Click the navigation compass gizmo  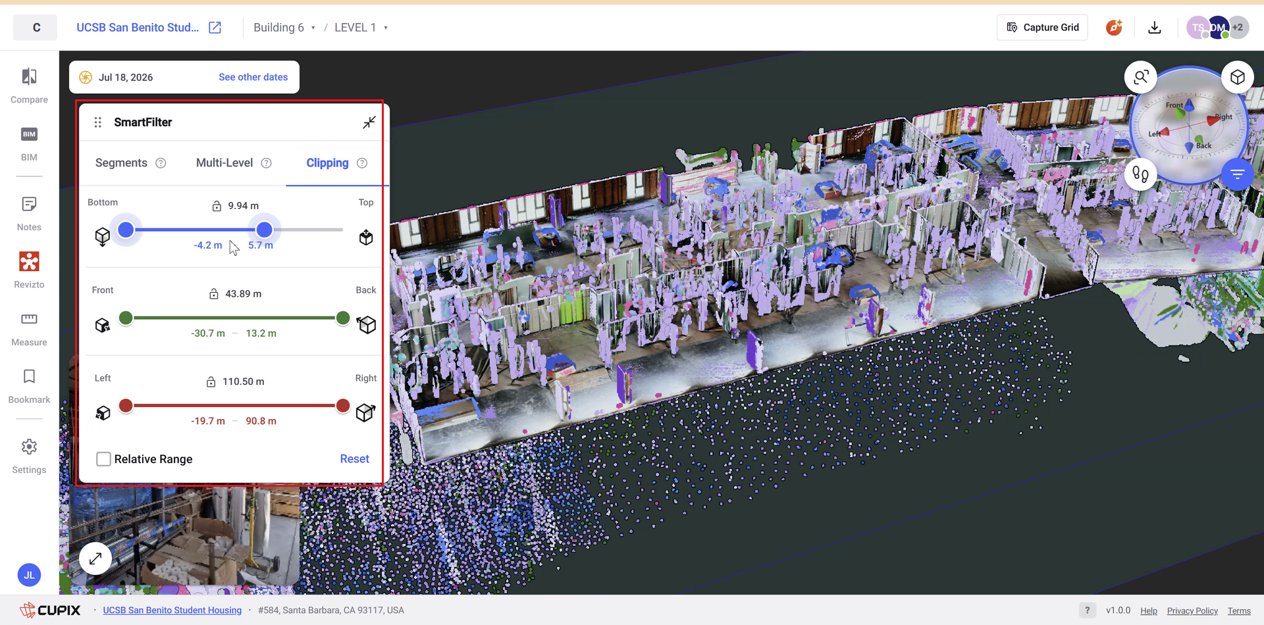click(x=1189, y=126)
